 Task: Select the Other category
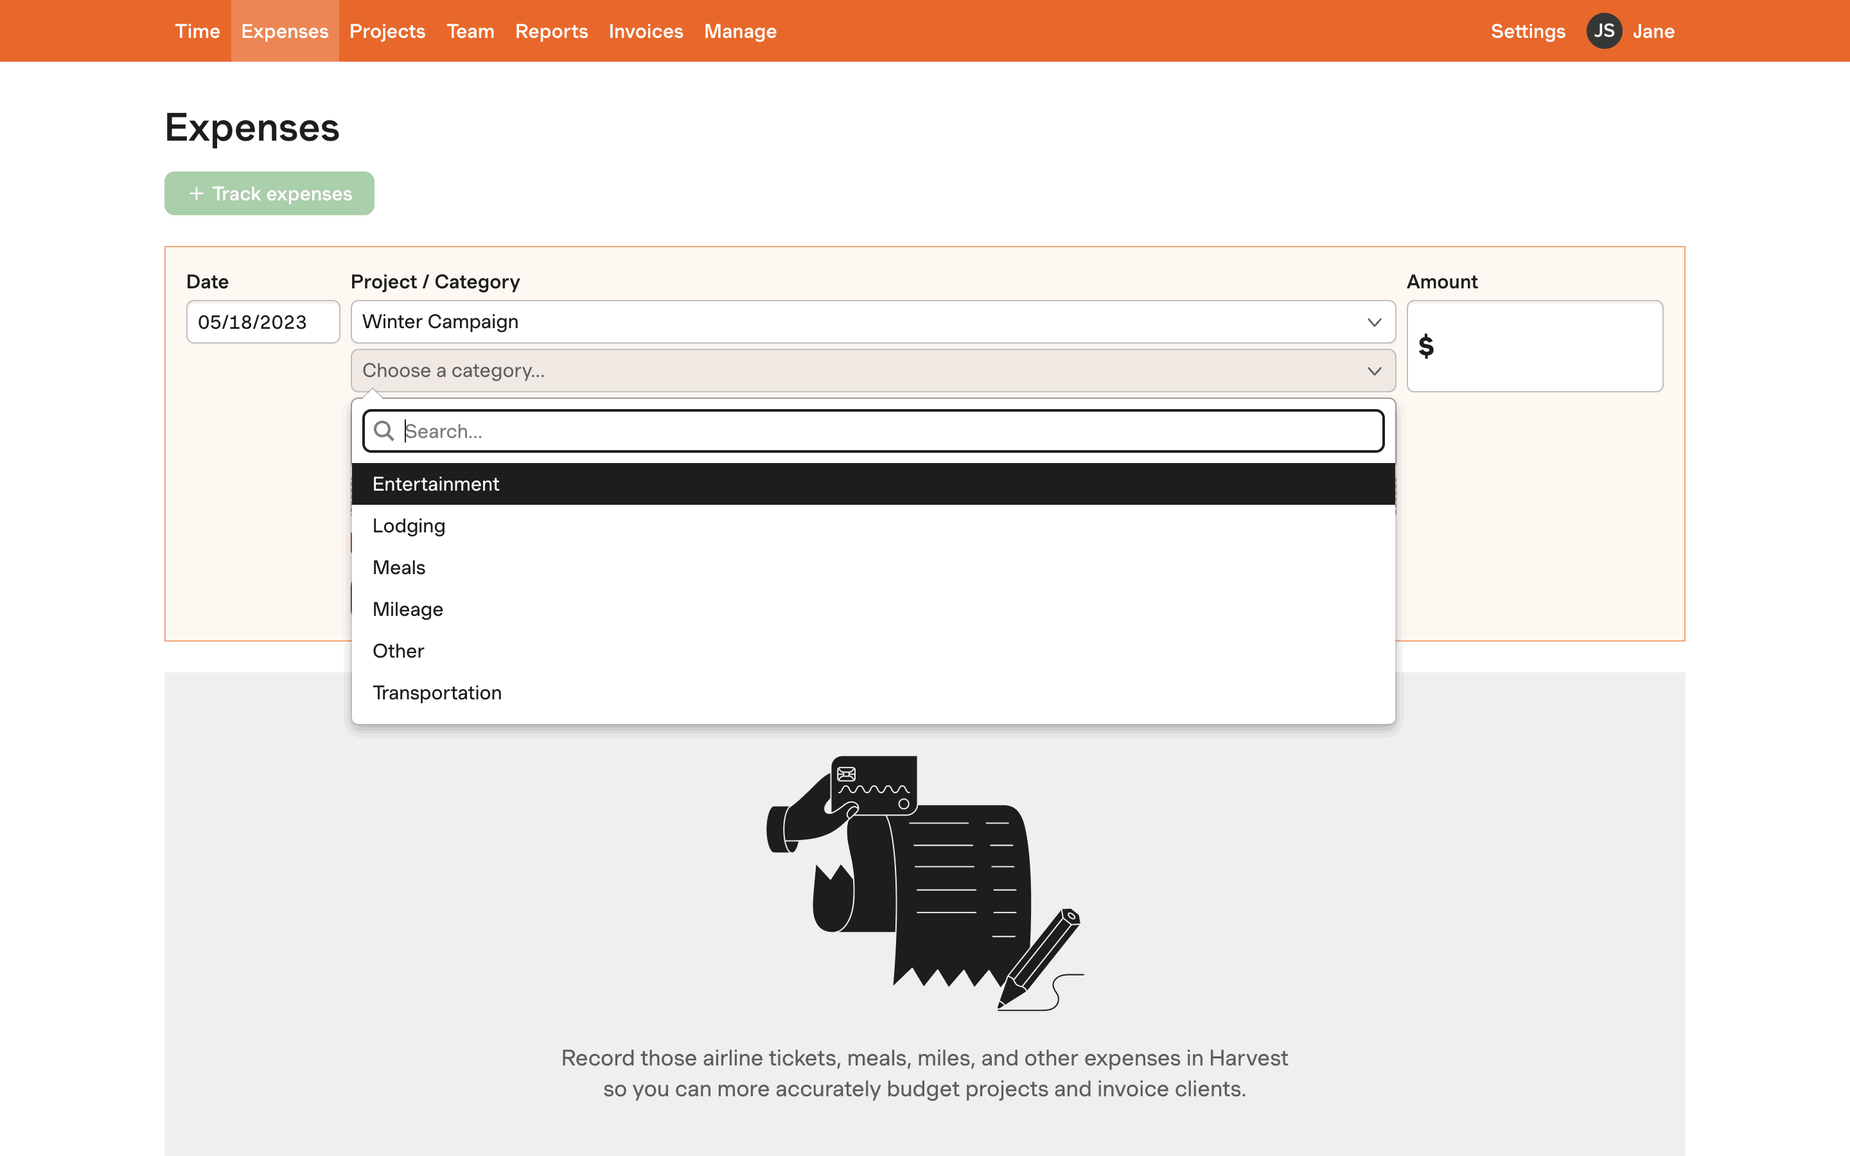[398, 651]
